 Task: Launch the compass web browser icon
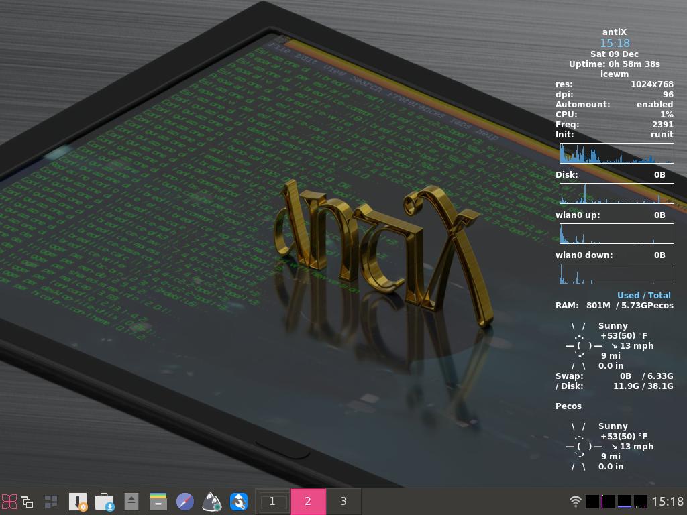tap(185, 502)
